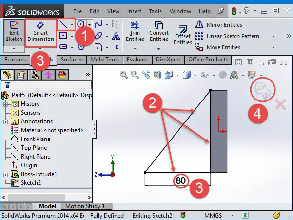293x220 pixels.
Task: Open the DimXpertManager tab
Action: (x=48, y=75)
